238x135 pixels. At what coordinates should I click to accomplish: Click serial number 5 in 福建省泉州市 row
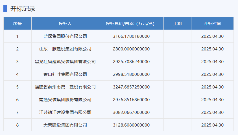[x=18, y=87]
